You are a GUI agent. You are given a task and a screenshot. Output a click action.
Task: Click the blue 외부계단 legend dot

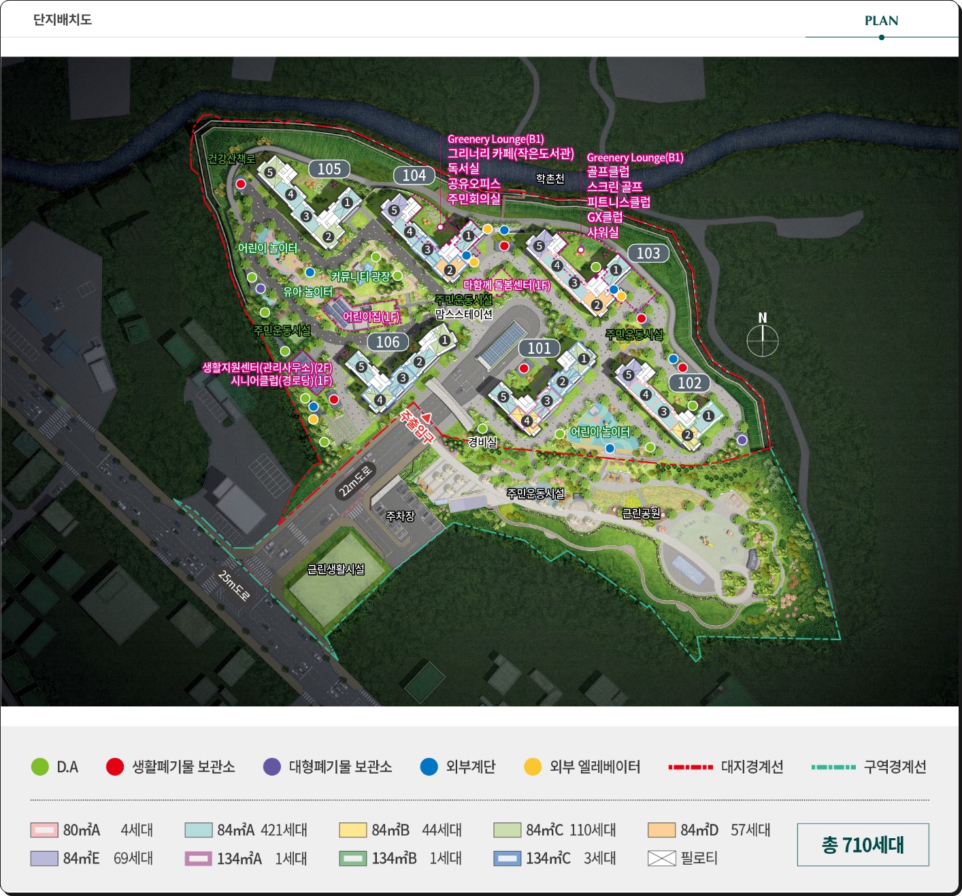tap(429, 767)
